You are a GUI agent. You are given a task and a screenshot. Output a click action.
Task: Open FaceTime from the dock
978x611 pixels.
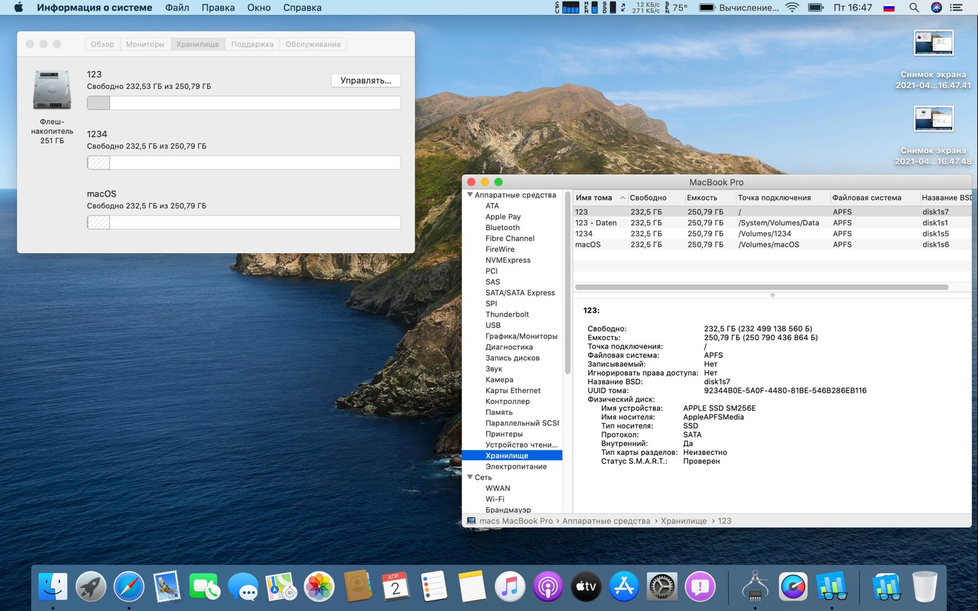[205, 587]
